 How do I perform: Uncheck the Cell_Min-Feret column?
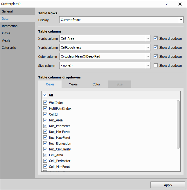[45, 166]
